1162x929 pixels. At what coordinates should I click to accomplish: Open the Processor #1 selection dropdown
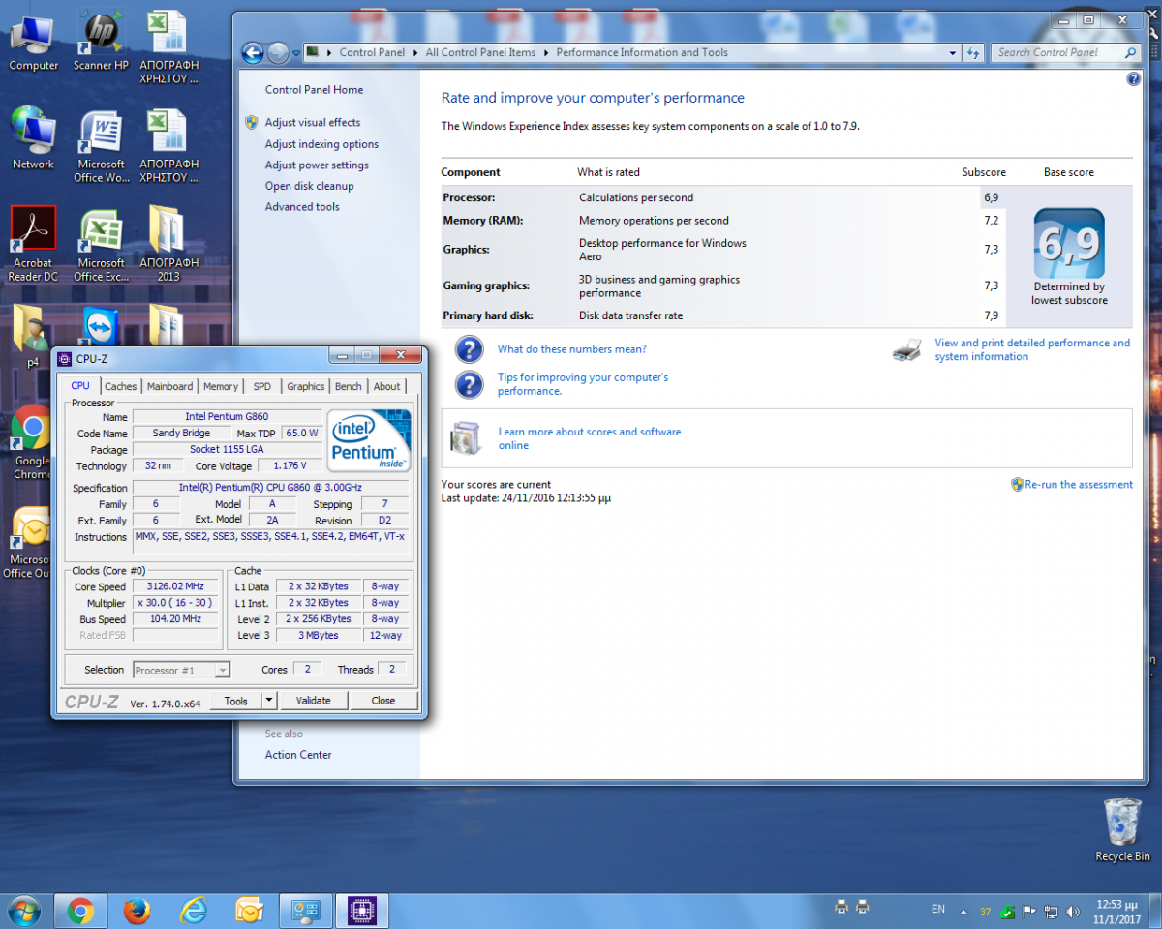click(181, 670)
